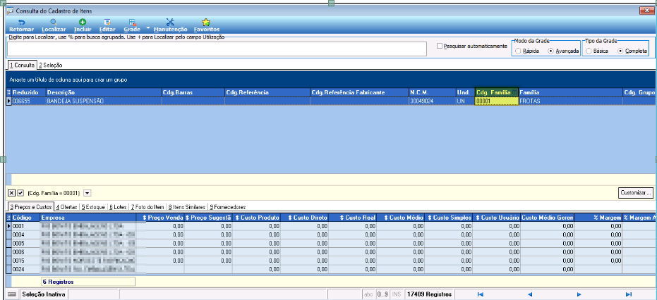Remove the Cdg. Família filter with X
The image size is (657, 300).
(x=12, y=193)
